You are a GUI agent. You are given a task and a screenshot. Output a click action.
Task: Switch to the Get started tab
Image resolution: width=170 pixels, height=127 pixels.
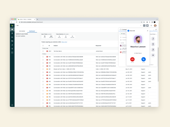(22, 31)
